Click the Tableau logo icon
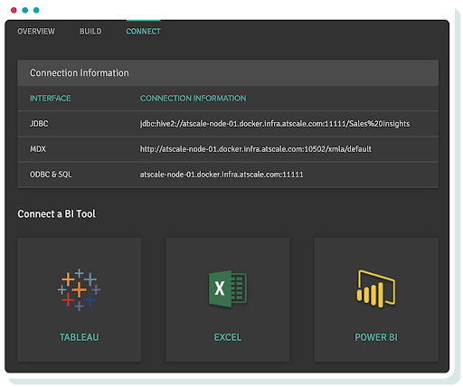The image size is (463, 387). coord(79,289)
